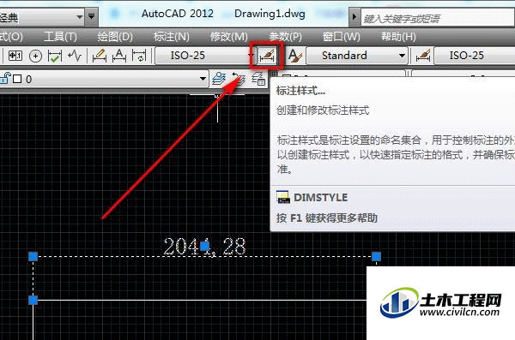Select the Jogged Linear tool icon

point(74,56)
